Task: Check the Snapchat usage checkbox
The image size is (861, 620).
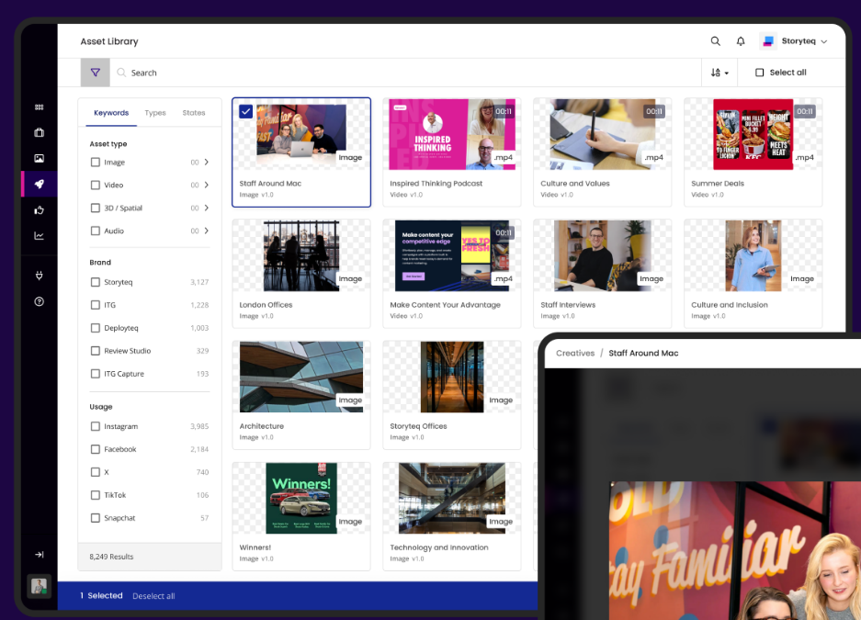Action: coord(95,518)
